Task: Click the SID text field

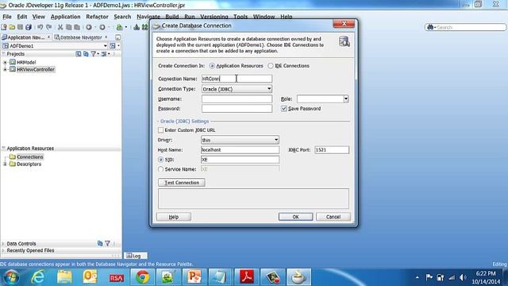Action: 240,160
